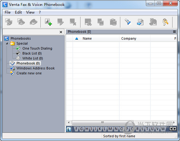Add a new contact with the green plus icon
This screenshot has height=141, width=180.
coord(48,22)
